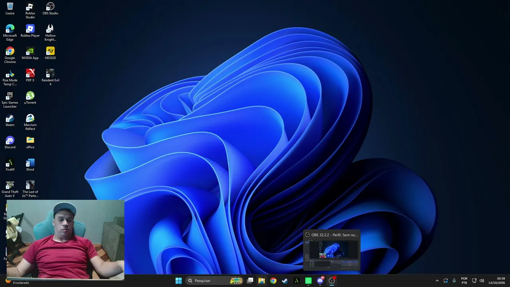Open WhatsApp from the taskbar
Viewport: 510px width, 287px height.
pos(308,281)
